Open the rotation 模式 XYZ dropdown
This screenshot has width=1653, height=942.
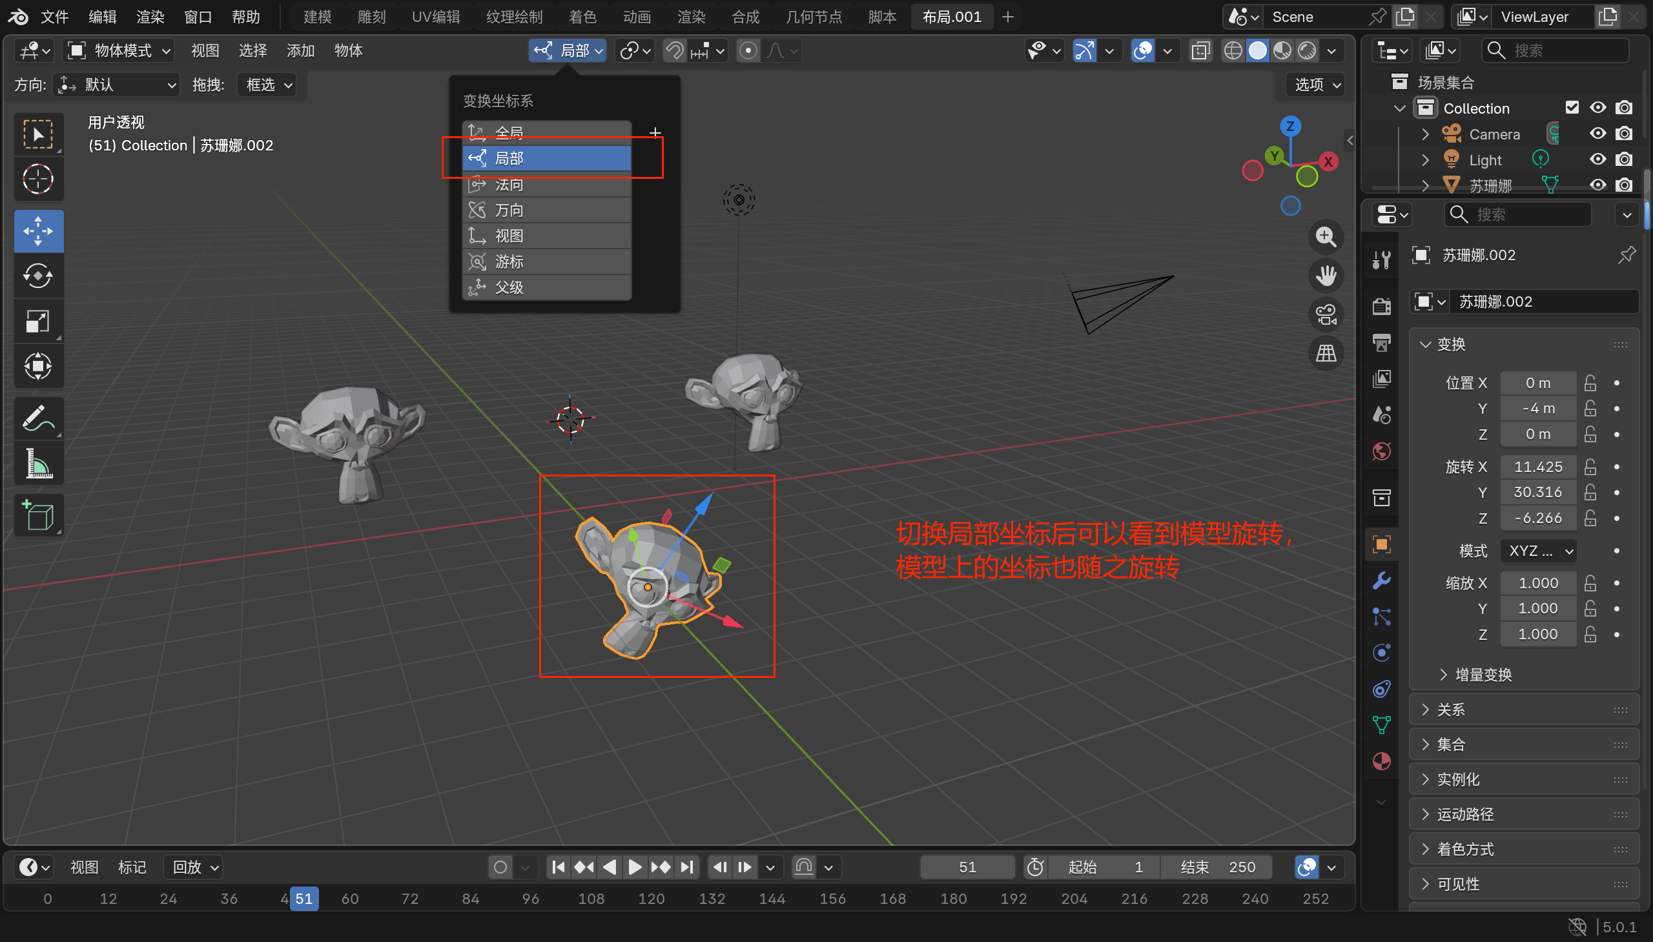point(1539,551)
